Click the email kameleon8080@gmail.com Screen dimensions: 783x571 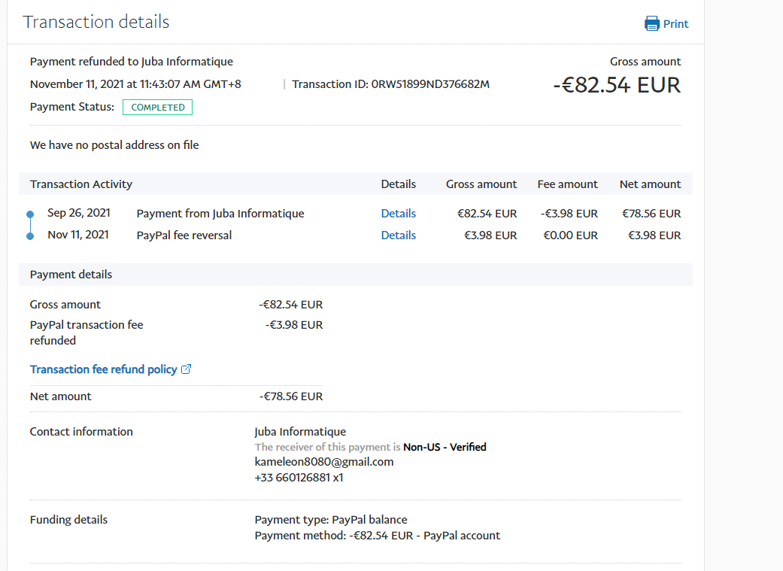pyautogui.click(x=323, y=462)
